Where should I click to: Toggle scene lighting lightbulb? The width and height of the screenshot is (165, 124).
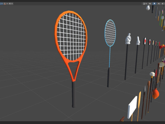(154, 4)
